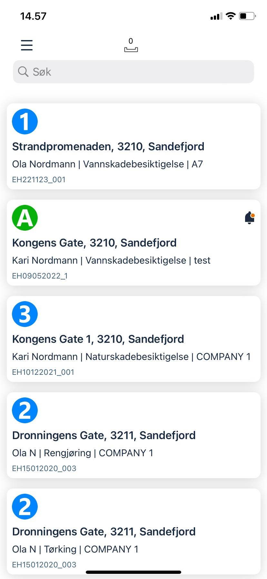Tap the inbox tray icon with count 0
The image size is (267, 579).
131,46
